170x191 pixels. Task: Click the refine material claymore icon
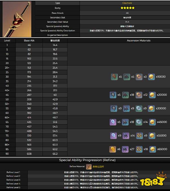pyautogui.click(x=89, y=167)
